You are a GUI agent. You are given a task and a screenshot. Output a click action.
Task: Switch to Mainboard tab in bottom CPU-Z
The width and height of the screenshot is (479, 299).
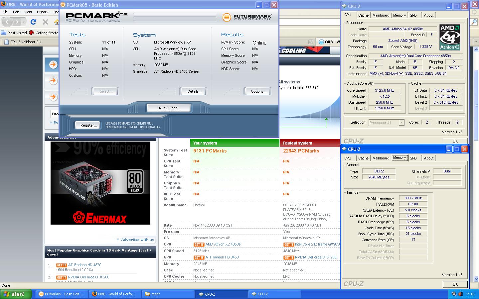[381, 158]
